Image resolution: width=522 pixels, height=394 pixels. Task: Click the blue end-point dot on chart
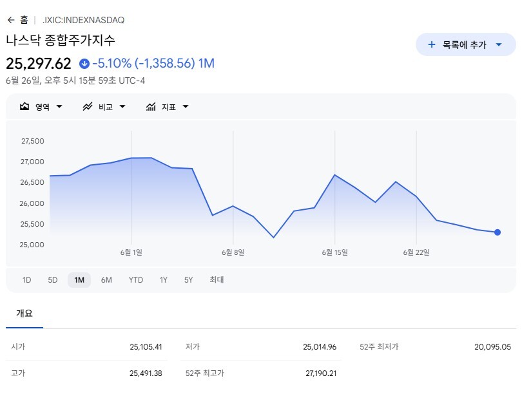tap(498, 232)
